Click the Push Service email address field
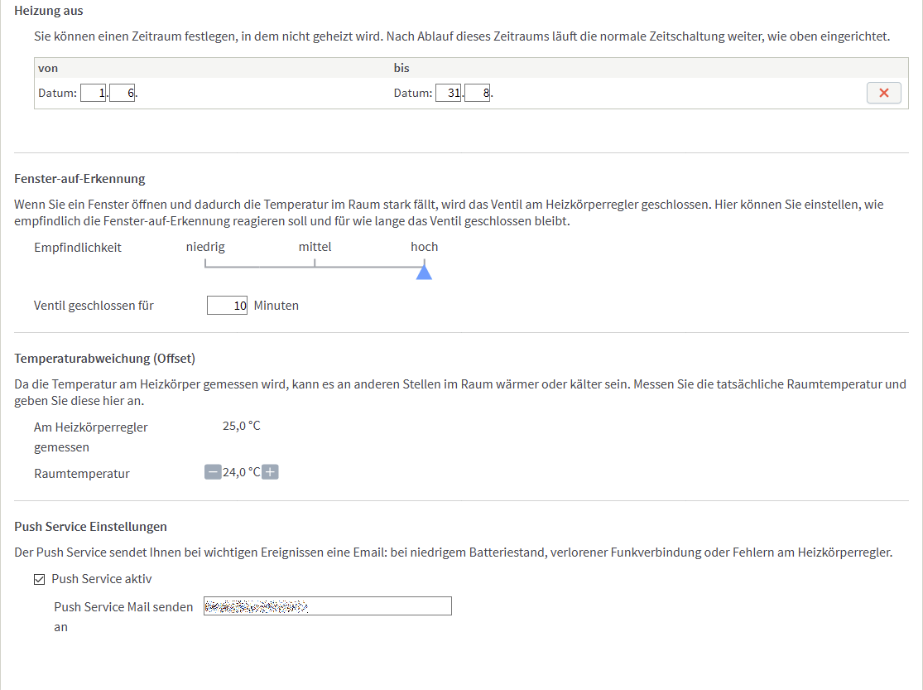Screen dimensions: 923x690 coord(328,606)
